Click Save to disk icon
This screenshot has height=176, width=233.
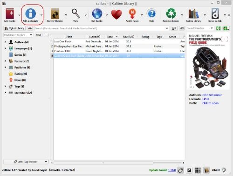click(x=215, y=14)
